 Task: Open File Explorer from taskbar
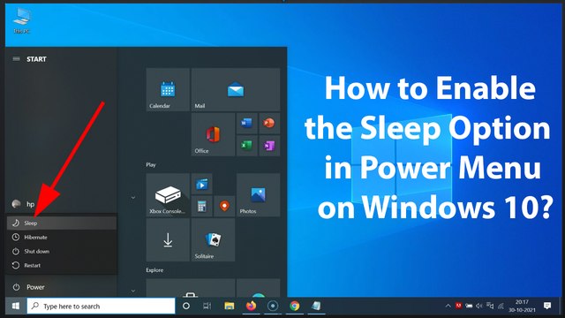click(230, 307)
